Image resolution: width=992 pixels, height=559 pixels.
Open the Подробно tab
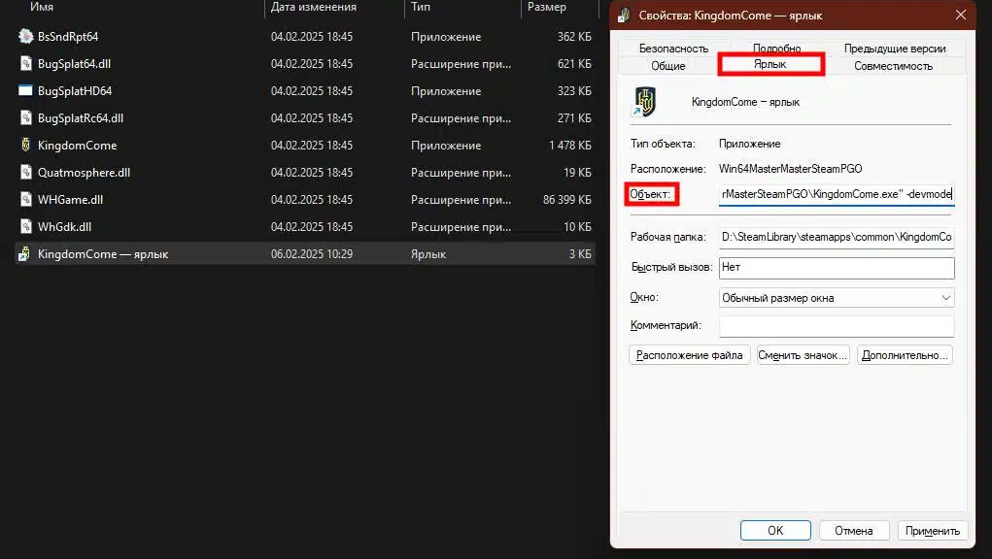click(776, 48)
